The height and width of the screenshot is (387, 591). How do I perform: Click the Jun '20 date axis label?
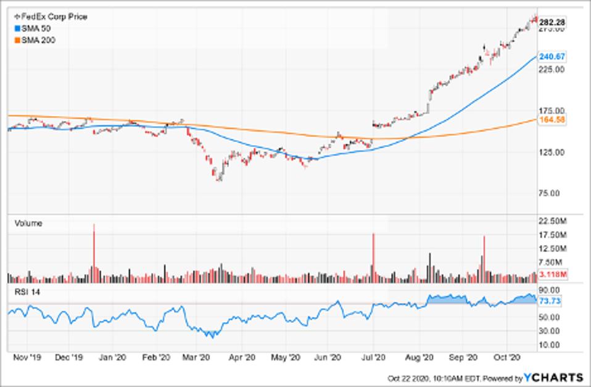(327, 357)
